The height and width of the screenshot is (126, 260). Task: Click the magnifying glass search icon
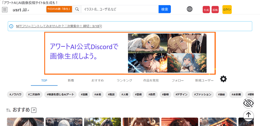coord(77,9)
